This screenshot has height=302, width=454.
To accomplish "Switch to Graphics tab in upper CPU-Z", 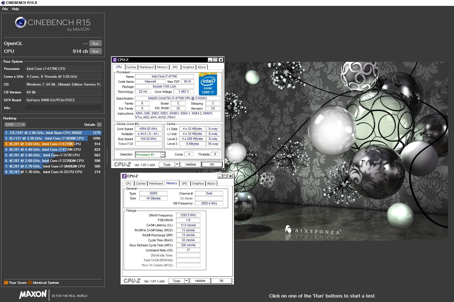I will (x=188, y=67).
